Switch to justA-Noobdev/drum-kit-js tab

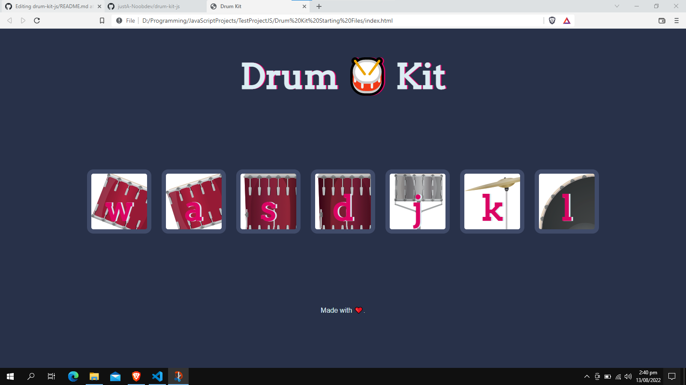click(155, 6)
